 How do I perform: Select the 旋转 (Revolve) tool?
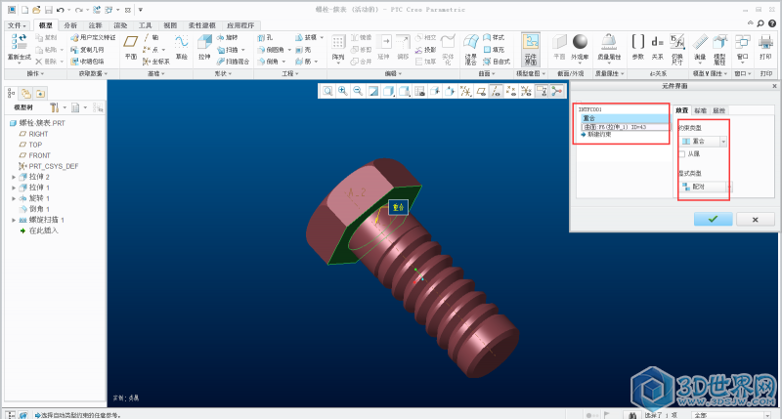(x=228, y=37)
